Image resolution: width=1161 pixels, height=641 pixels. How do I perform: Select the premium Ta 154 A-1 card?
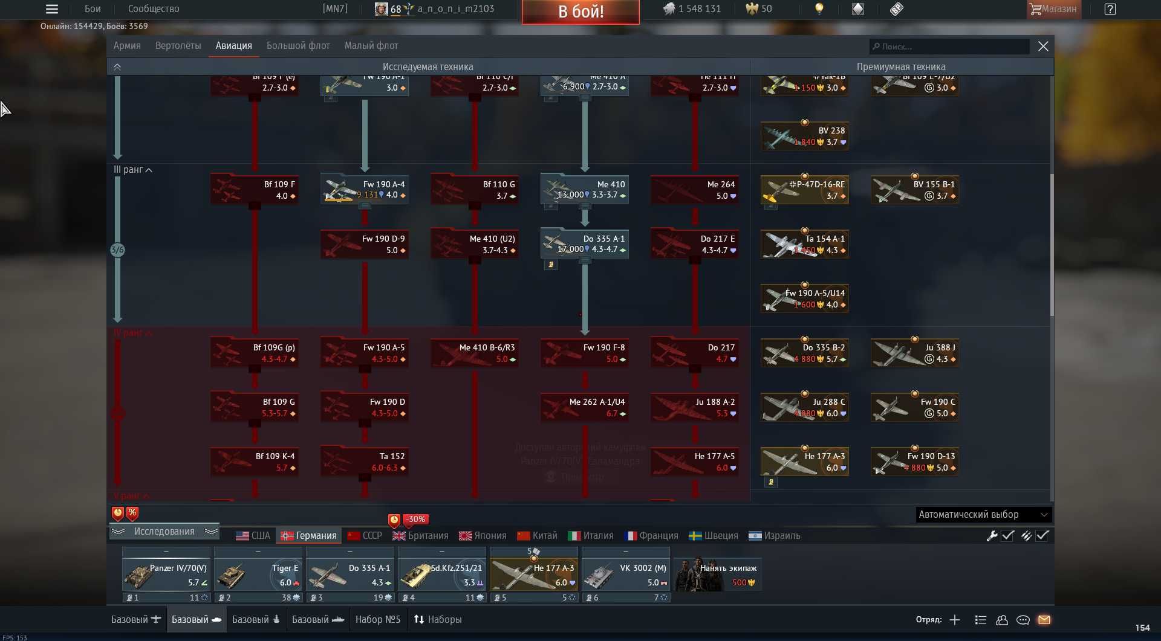click(805, 244)
